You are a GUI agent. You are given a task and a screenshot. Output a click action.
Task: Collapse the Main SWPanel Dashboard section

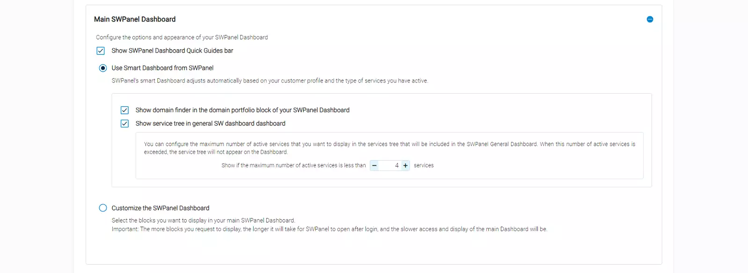pos(650,19)
